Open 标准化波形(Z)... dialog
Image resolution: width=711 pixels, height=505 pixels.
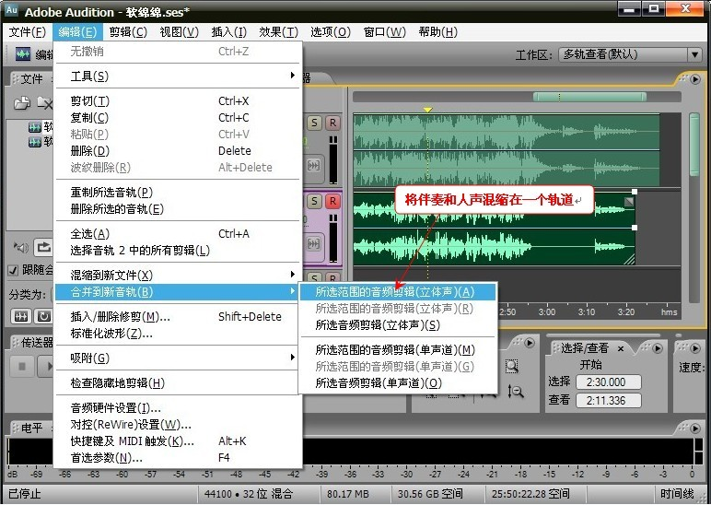click(178, 334)
